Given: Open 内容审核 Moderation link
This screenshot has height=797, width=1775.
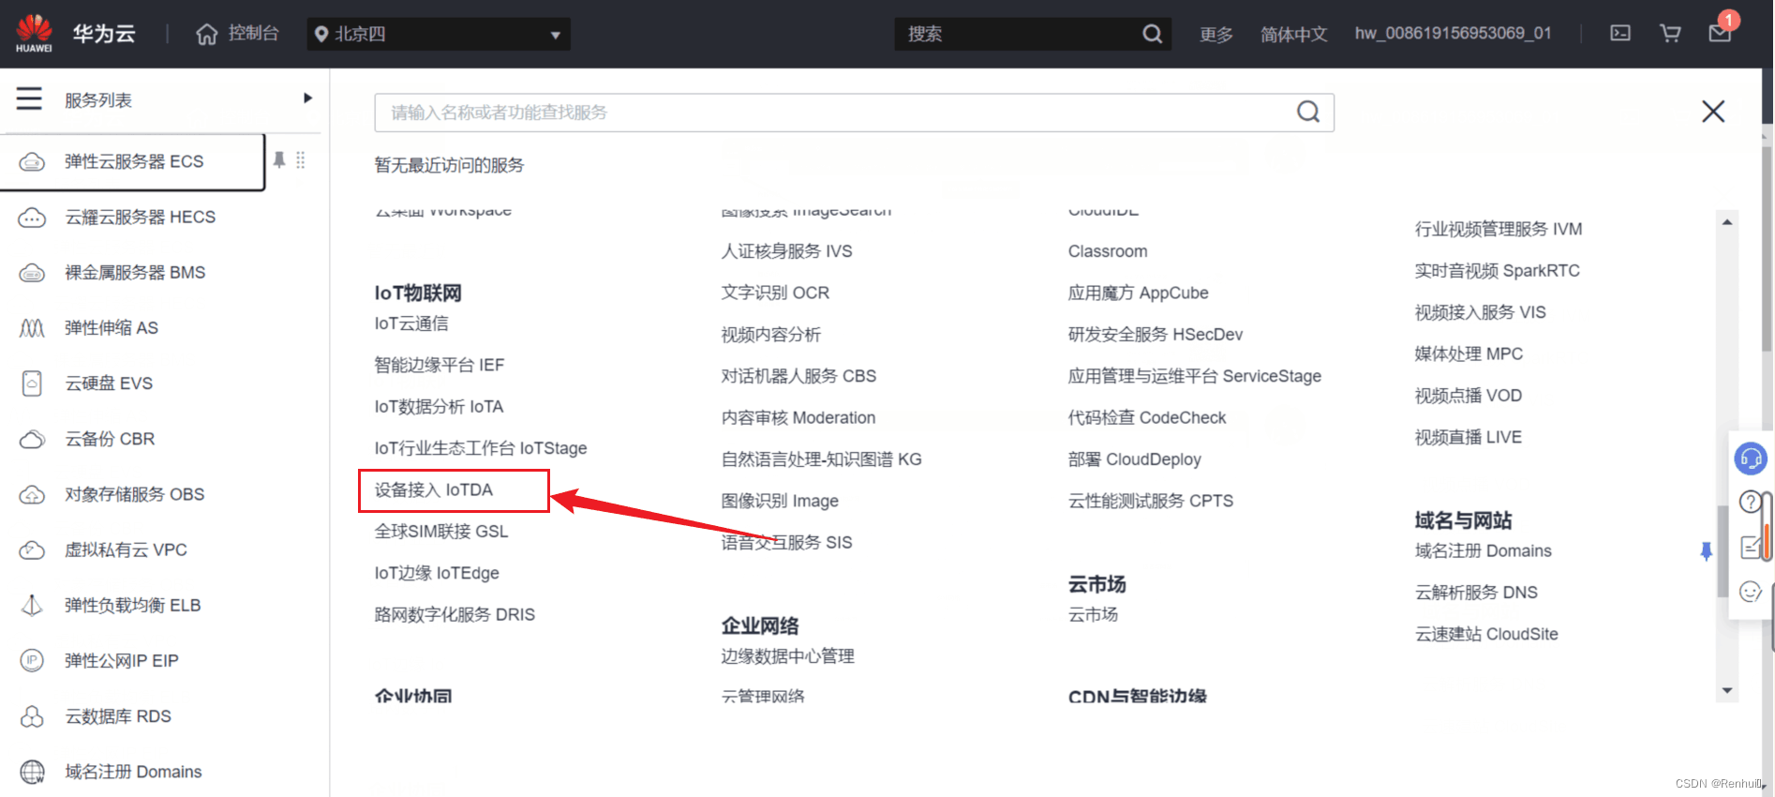Looking at the screenshot, I should (798, 418).
